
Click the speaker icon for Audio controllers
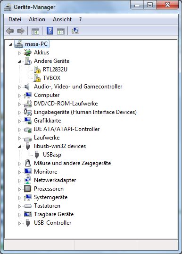(x=27, y=87)
